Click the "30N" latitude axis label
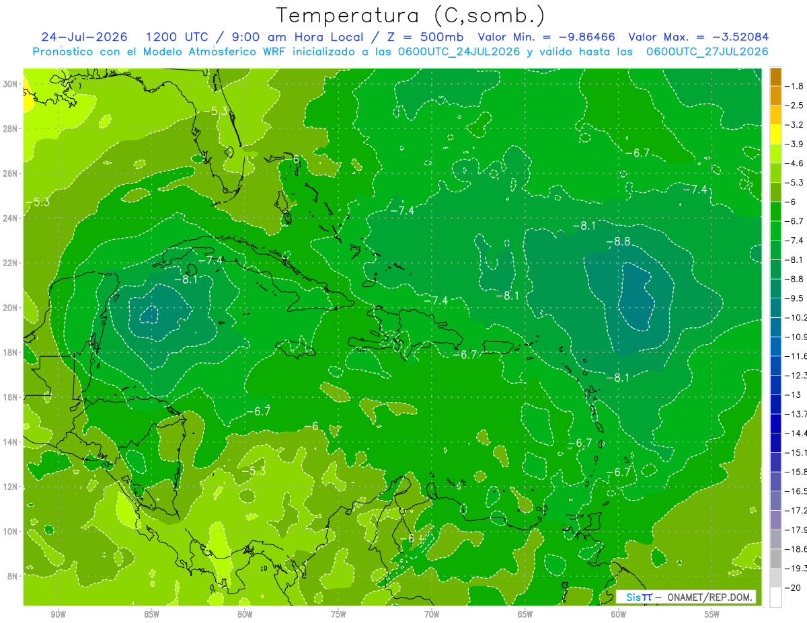This screenshot has height=623, width=807. point(10,84)
